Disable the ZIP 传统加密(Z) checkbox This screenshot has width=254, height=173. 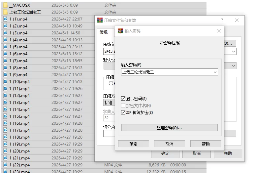[123, 112]
